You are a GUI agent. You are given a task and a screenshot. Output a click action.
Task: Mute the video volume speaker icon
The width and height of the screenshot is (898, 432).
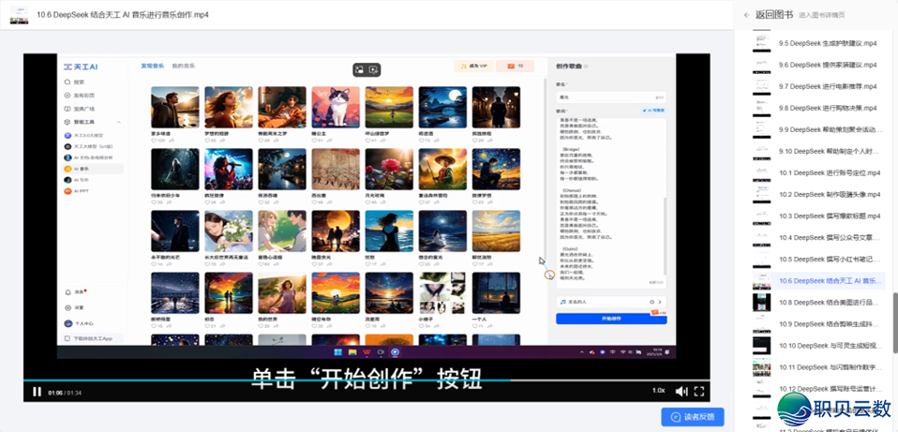[681, 392]
